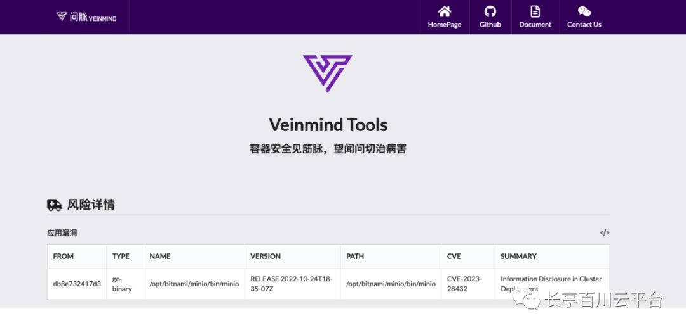Select the go-binary type cell
Screen dimensions: 686x330
click(x=125, y=284)
